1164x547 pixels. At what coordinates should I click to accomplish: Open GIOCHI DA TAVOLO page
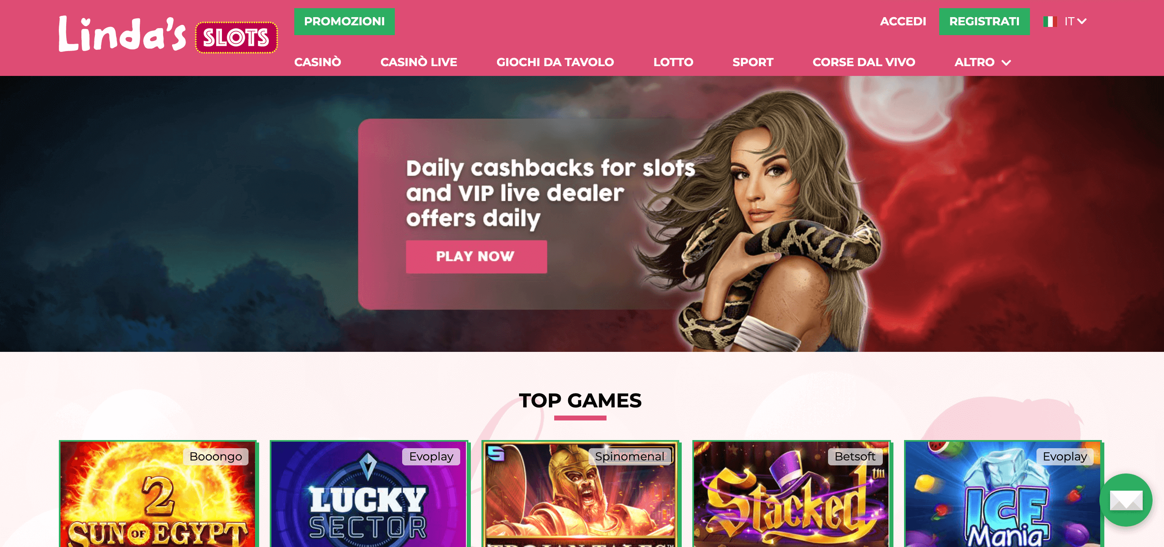click(555, 62)
